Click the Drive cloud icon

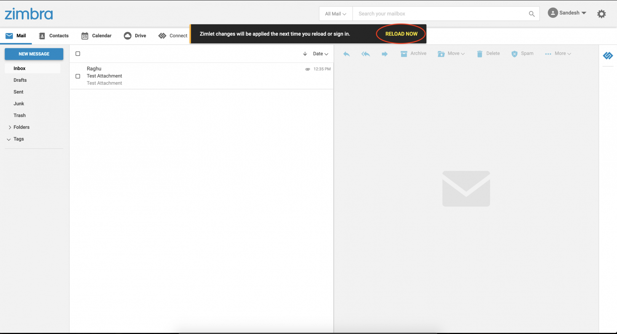[128, 36]
